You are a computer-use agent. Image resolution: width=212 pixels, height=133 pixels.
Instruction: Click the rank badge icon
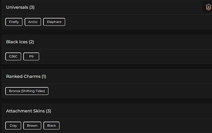[x=208, y=7]
